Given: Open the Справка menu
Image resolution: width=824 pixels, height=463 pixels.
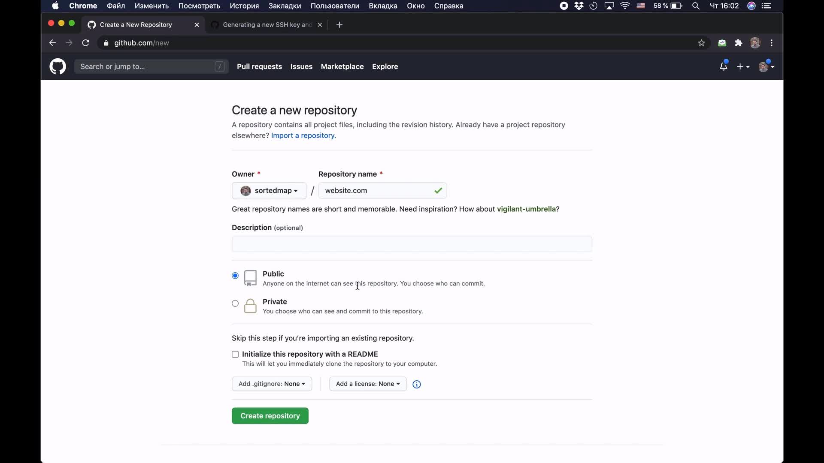Looking at the screenshot, I should click(x=448, y=6).
